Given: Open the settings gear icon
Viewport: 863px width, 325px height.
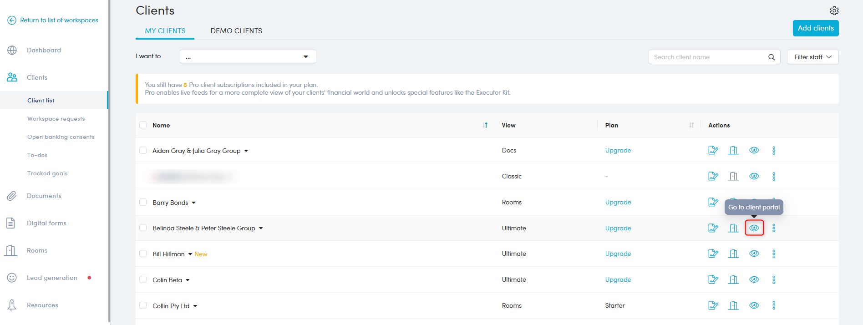Looking at the screenshot, I should (834, 10).
